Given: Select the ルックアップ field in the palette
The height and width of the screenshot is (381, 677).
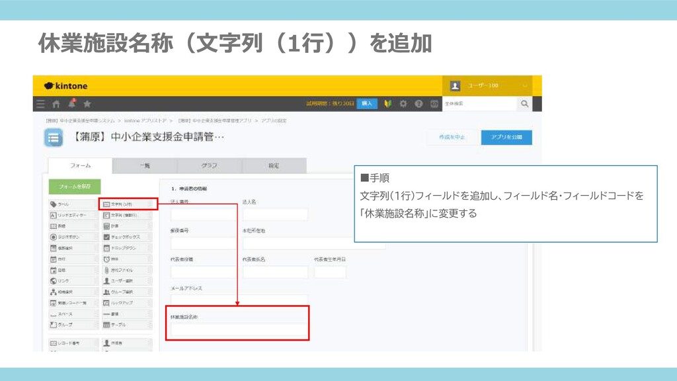Looking at the screenshot, I should point(128,303).
